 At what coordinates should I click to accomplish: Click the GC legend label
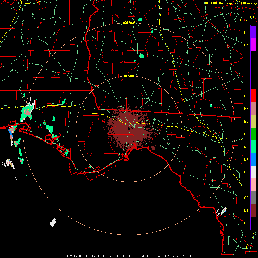(246, 198)
